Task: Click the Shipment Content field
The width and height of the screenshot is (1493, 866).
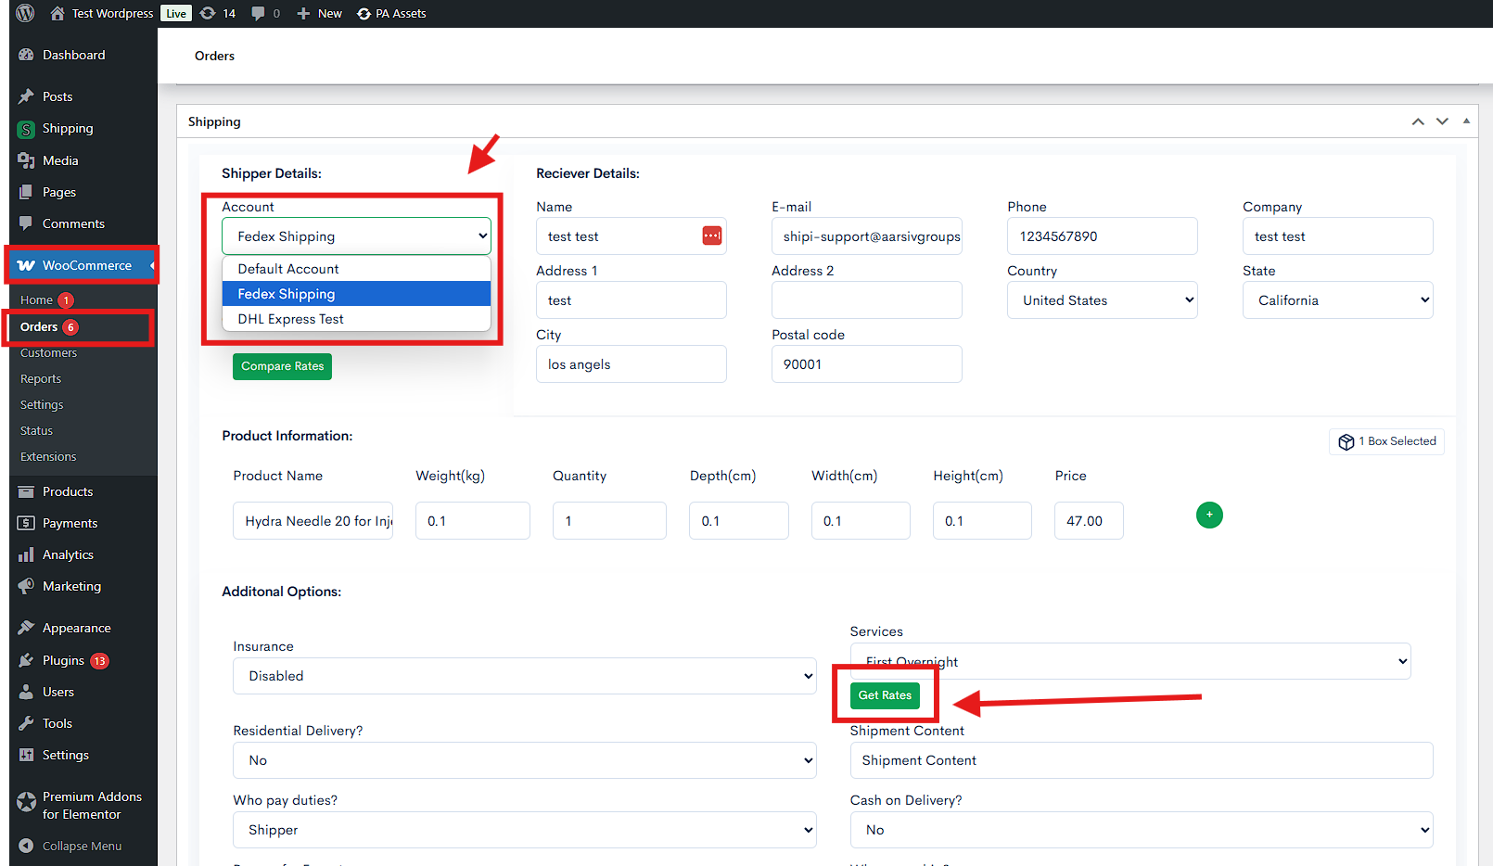Action: tap(1141, 759)
